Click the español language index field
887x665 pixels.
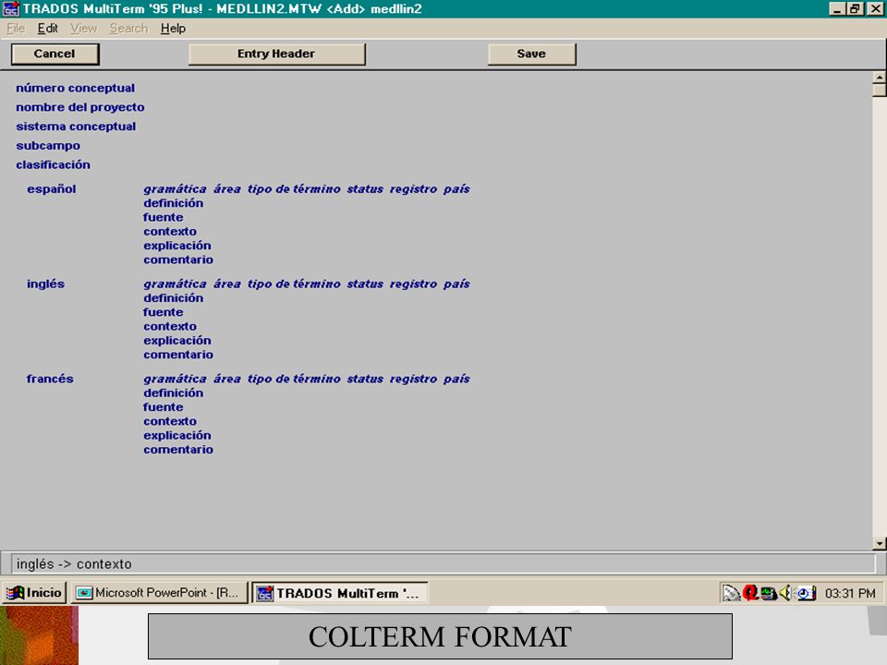point(52,188)
